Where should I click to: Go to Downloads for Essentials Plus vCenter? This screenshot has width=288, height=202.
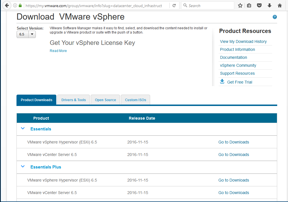click(x=234, y=193)
